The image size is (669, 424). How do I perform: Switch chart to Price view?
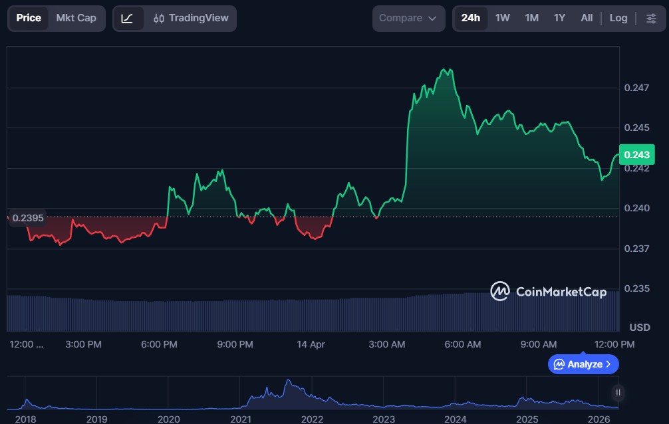(29, 18)
